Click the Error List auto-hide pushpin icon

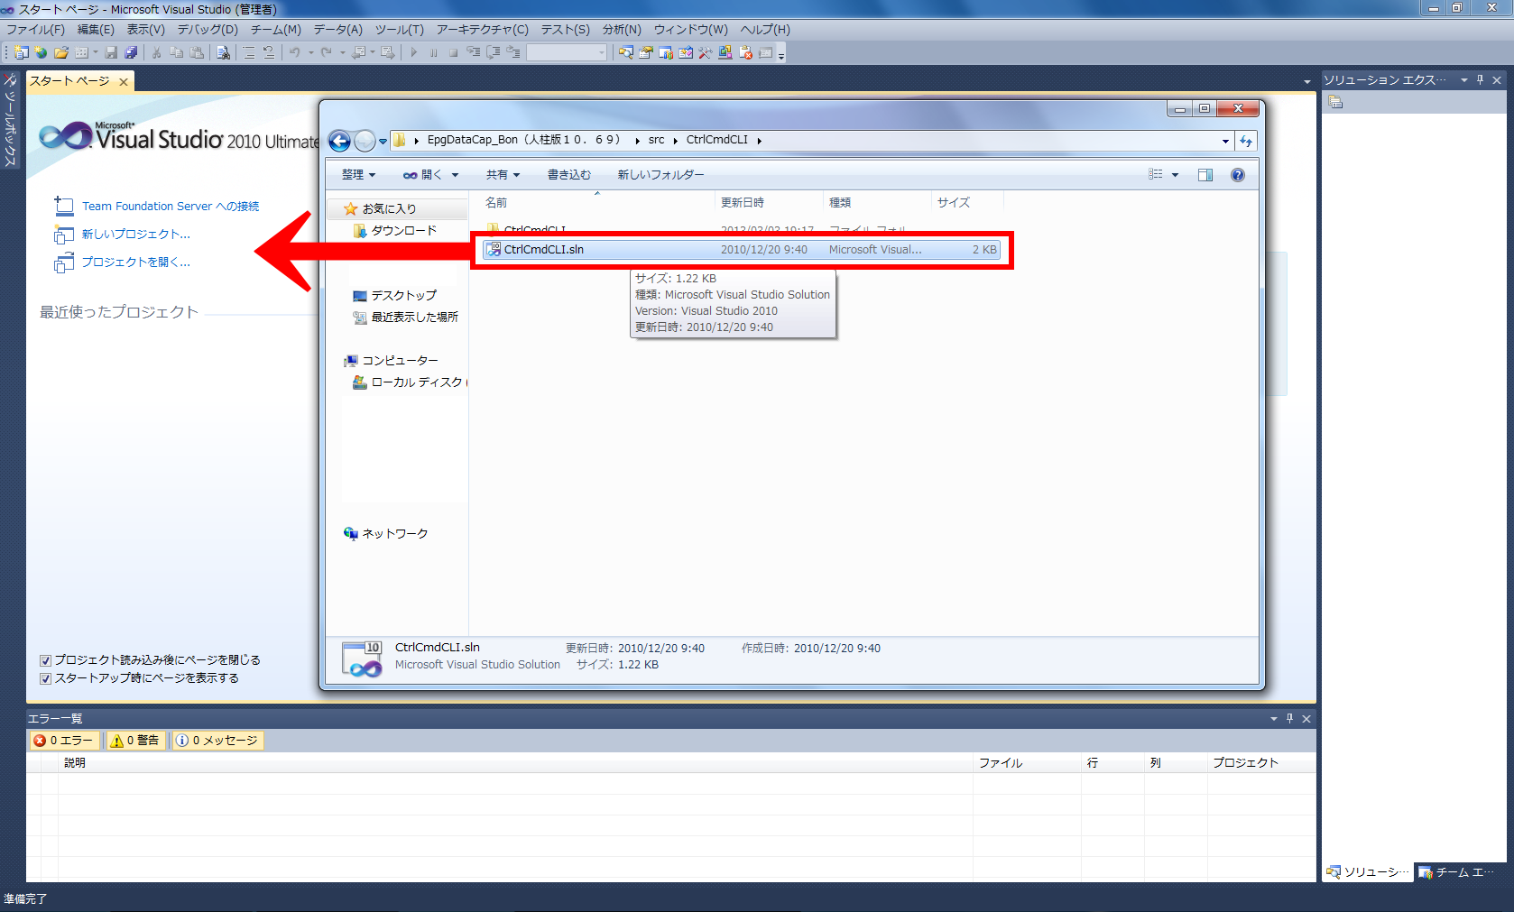coord(1290,718)
